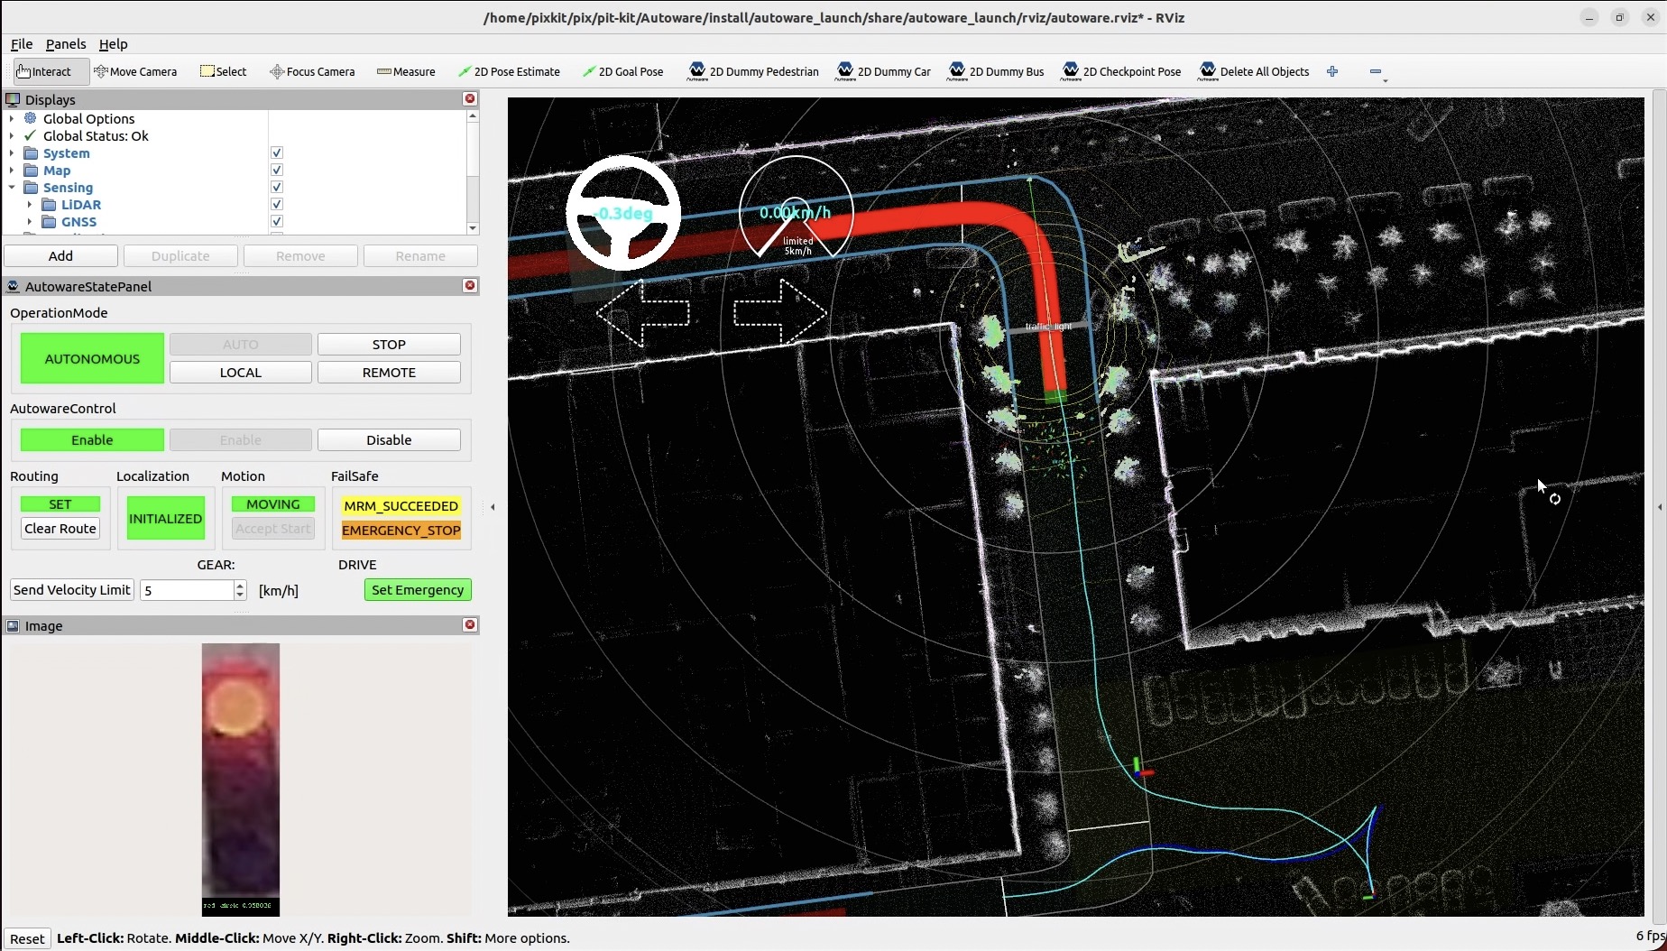Select the 2D Goal Pose tool
Viewport: 1667px width, 951px height.
click(622, 72)
